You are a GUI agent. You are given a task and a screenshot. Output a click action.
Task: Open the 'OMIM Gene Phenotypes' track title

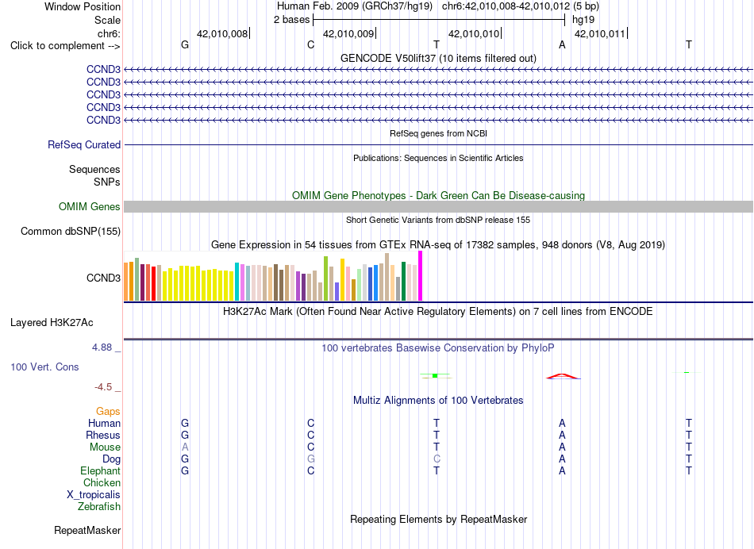coord(438,196)
